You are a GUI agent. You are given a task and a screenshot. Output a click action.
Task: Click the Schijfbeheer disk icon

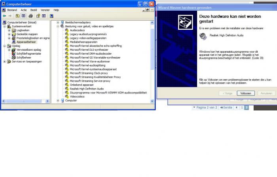tap(13, 57)
